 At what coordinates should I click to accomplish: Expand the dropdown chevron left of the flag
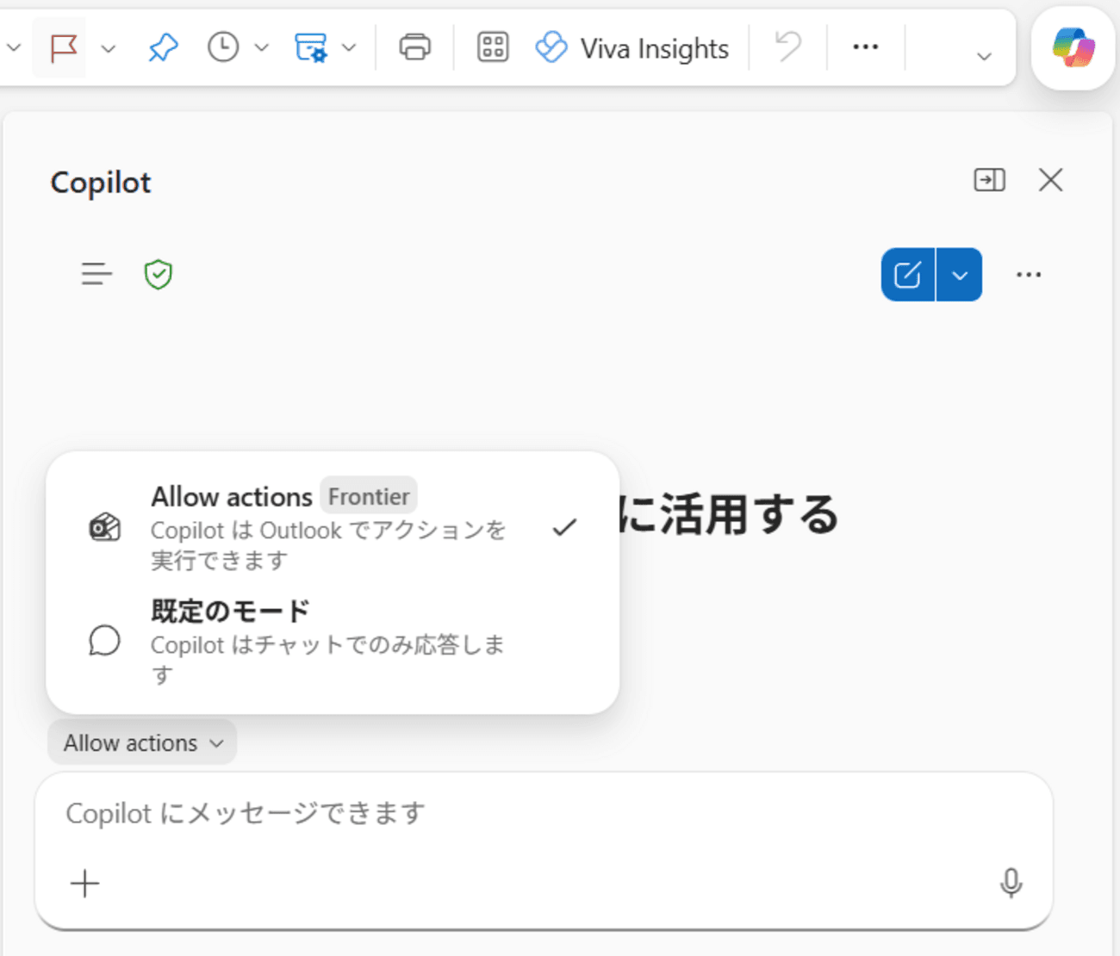click(13, 47)
